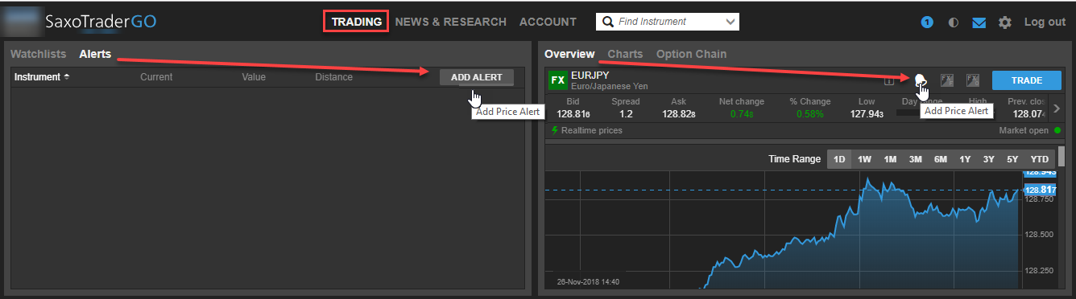This screenshot has height=299, width=1076.
Task: Select the 1W time range
Action: (x=864, y=159)
